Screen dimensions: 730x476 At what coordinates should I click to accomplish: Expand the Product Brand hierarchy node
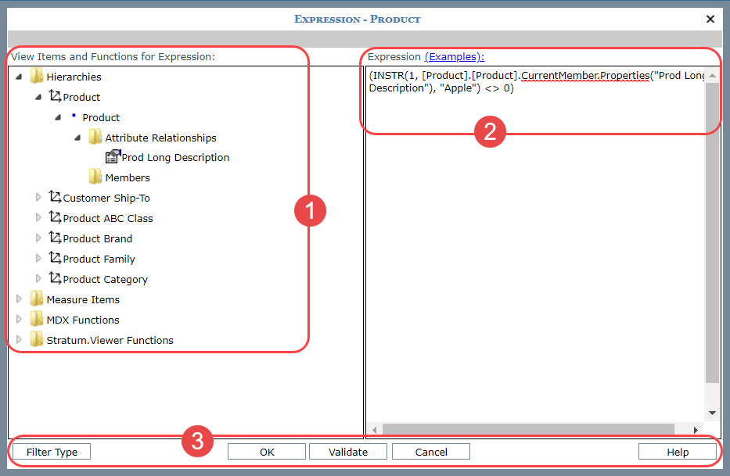[x=38, y=238]
